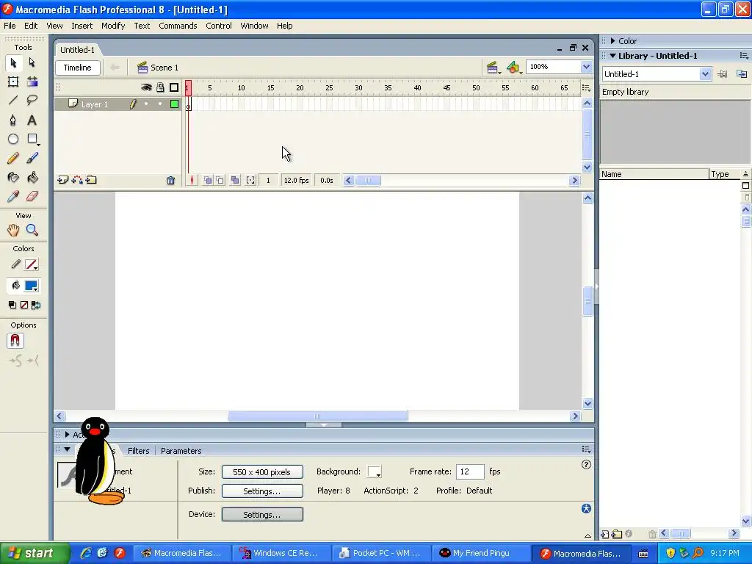
Task: Toggle Onion Skin button
Action: tap(208, 181)
